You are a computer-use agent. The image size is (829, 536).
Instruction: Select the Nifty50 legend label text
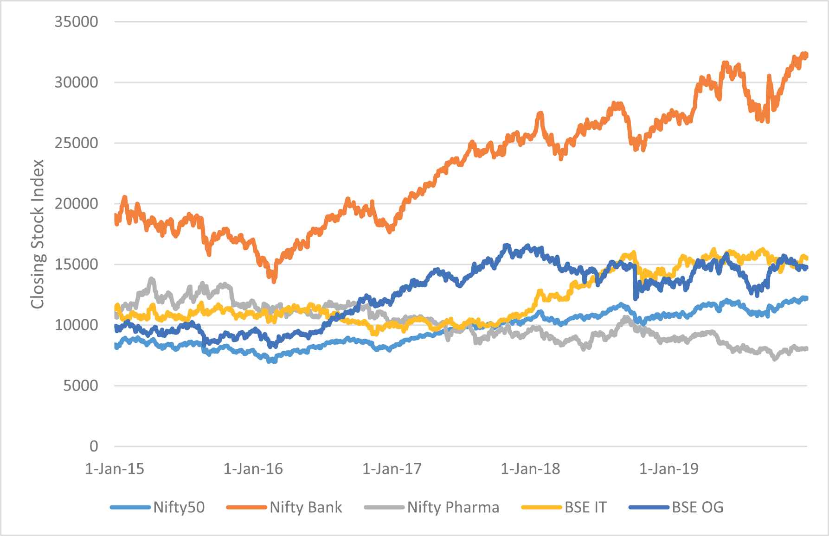179,507
